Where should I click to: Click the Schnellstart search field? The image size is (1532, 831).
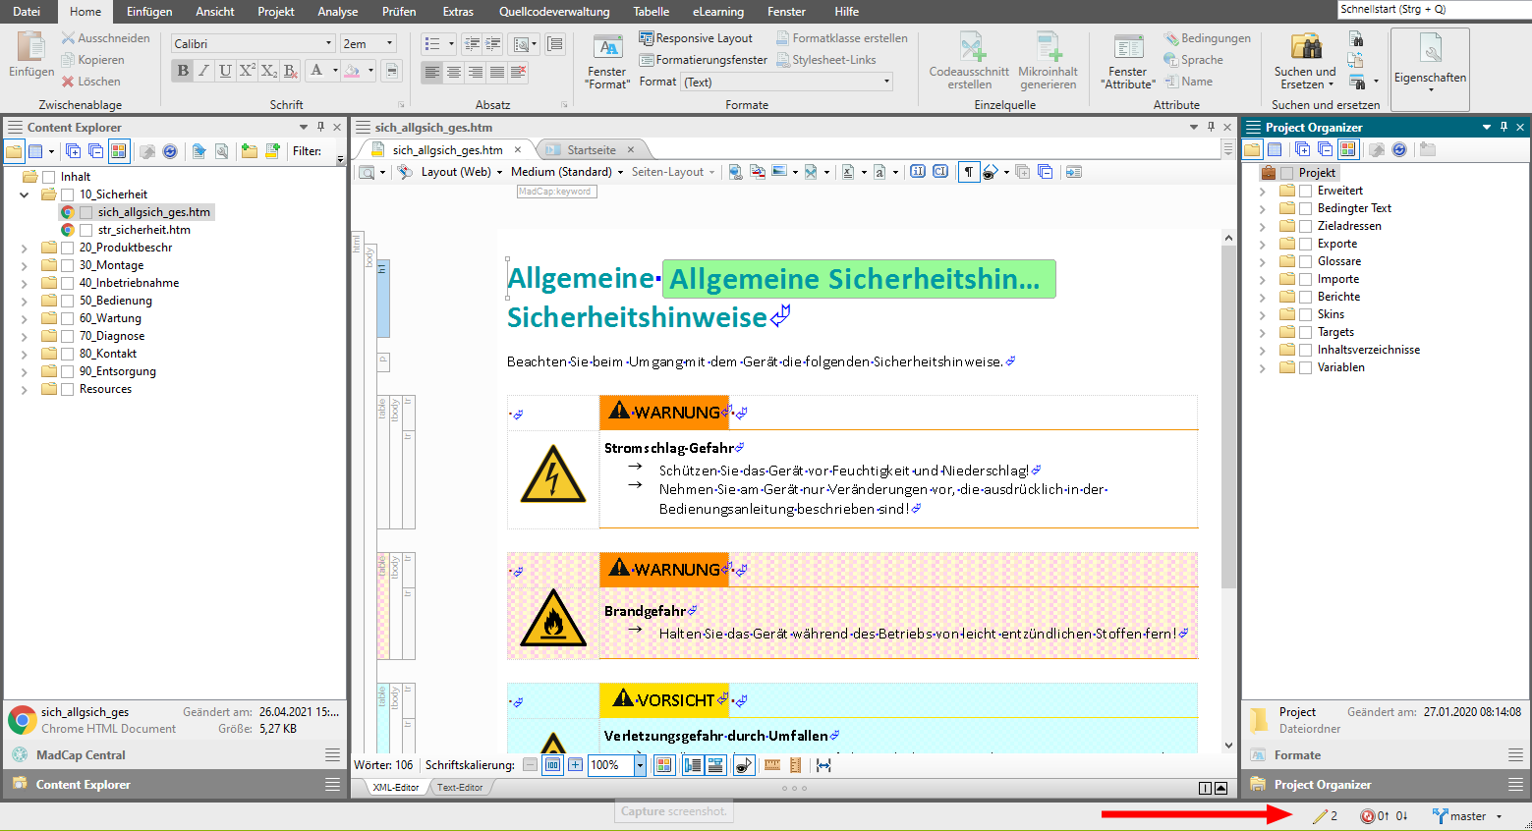point(1433,9)
